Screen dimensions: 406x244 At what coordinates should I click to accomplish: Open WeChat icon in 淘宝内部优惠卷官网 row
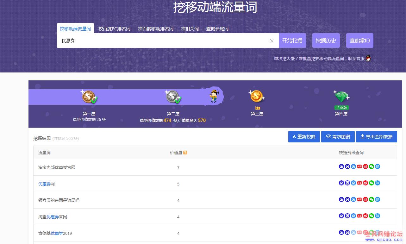tap(371, 166)
